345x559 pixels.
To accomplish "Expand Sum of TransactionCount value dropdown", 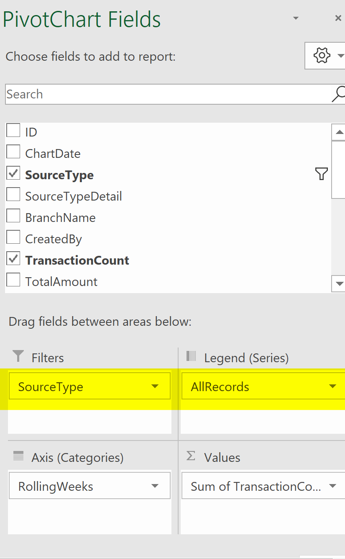I will 333,486.
